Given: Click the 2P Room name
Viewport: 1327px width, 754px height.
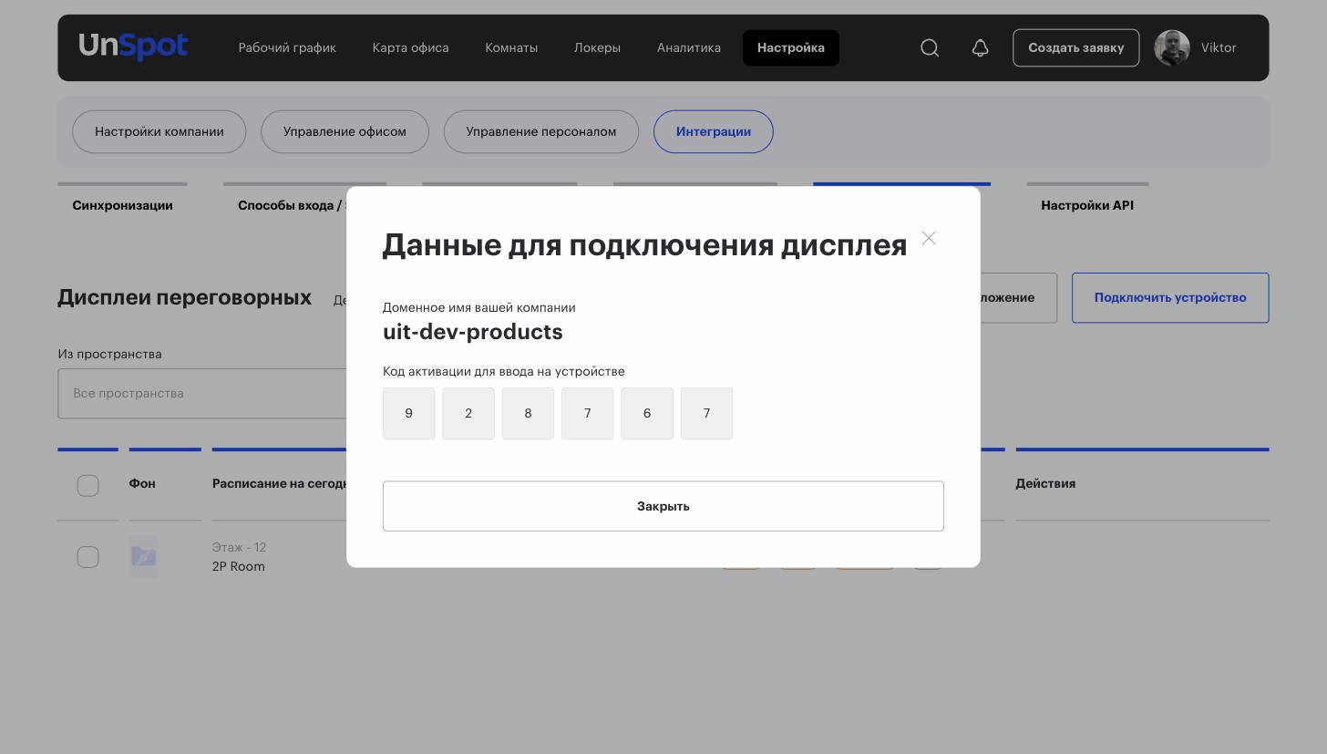Looking at the screenshot, I should (x=239, y=566).
